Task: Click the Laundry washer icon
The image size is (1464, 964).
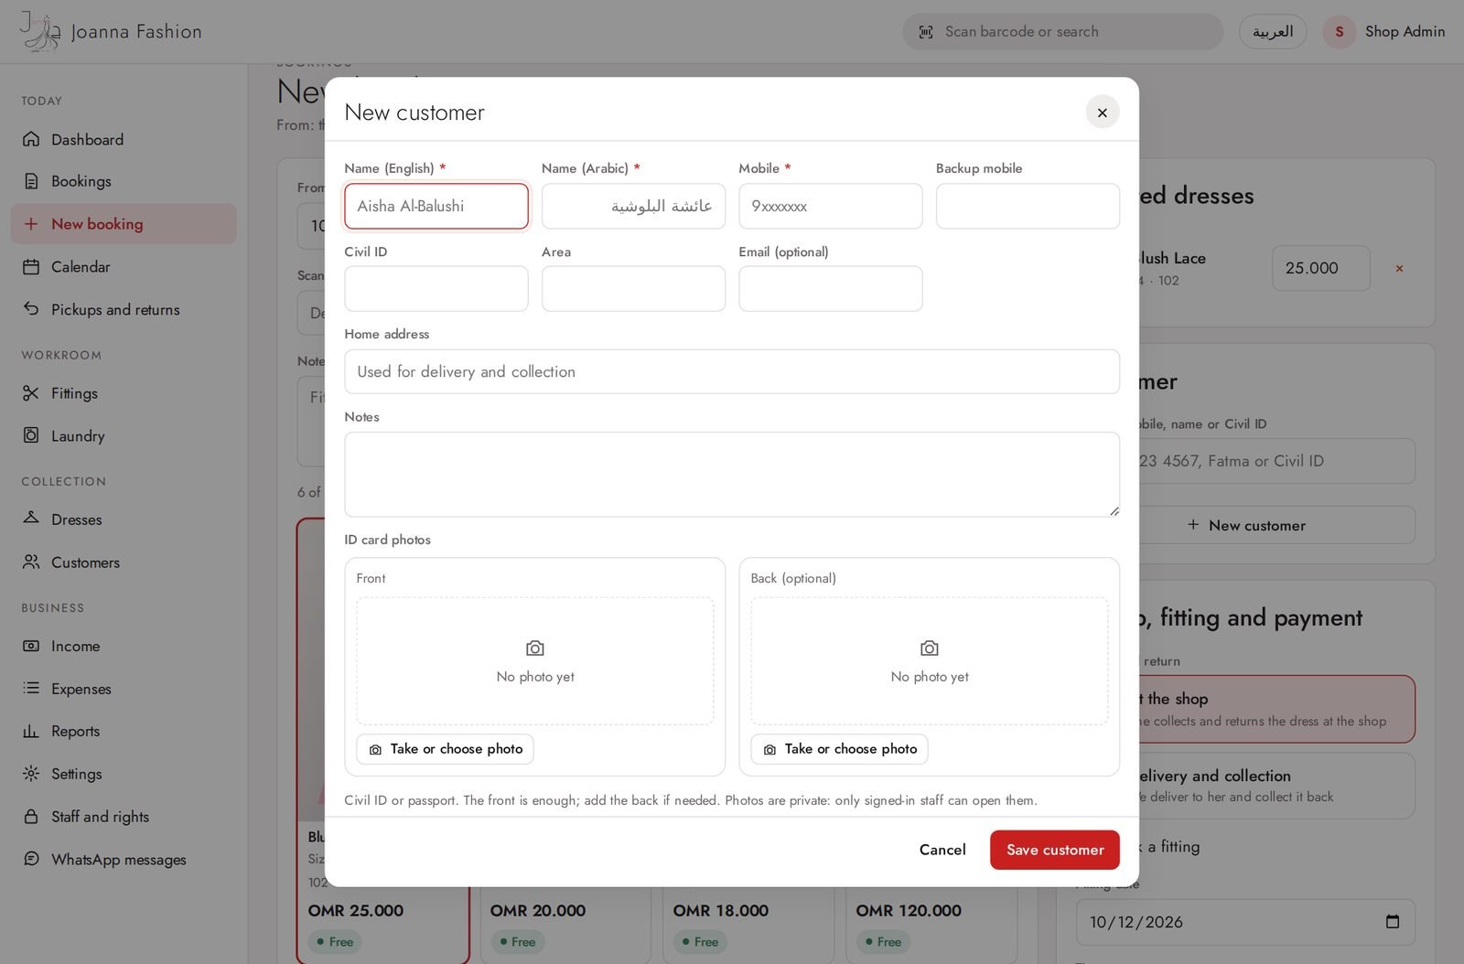Action: (x=31, y=435)
